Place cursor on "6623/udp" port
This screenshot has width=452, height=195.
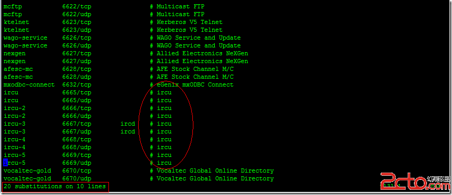click(77, 30)
